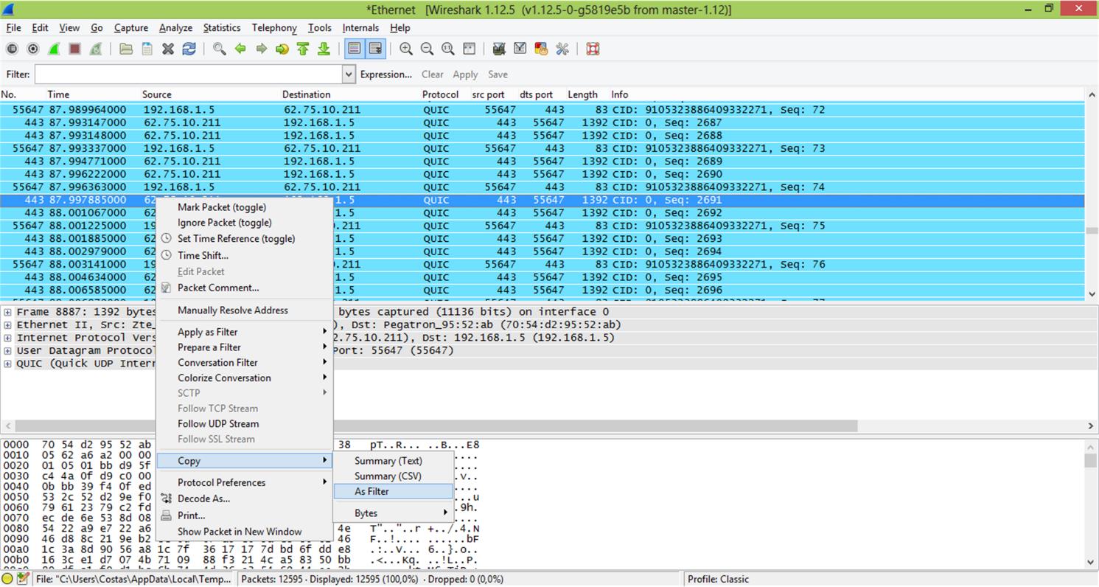Click the filter Clear button
Viewport: 1099px width, 587px height.
pyautogui.click(x=432, y=74)
